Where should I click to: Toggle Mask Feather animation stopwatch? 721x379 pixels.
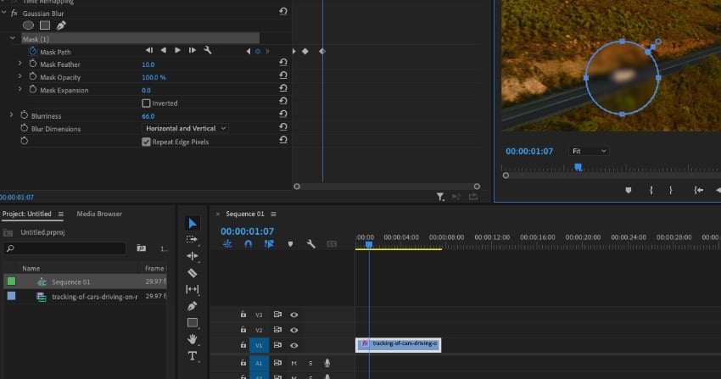pyautogui.click(x=32, y=64)
